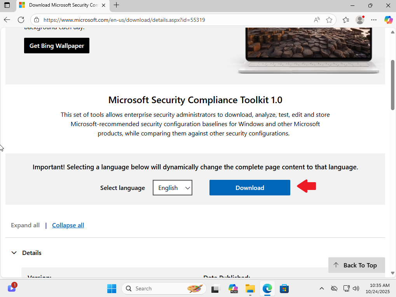Click the Collapse all link
The height and width of the screenshot is (297, 396).
68,225
